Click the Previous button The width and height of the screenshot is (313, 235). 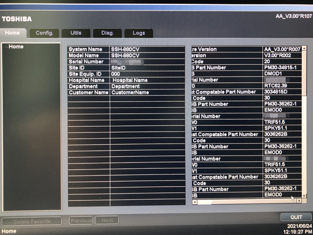pyautogui.click(x=81, y=221)
